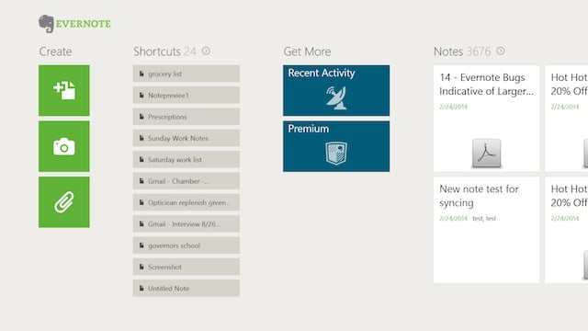Click the Evernote elephant logo

pos(47,24)
